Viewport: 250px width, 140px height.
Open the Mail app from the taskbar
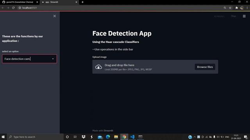pos(100,137)
